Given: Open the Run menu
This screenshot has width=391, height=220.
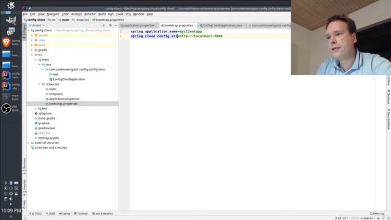Looking at the screenshot, I should click(x=111, y=14).
